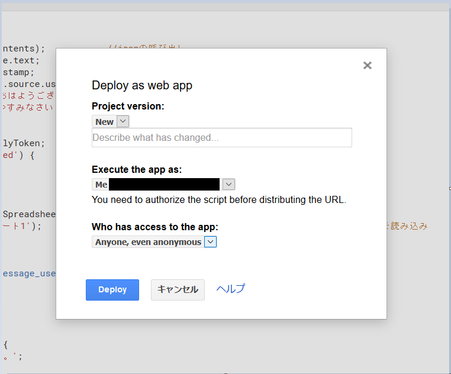Click the blue Deploy button
451x374 pixels.
112,290
